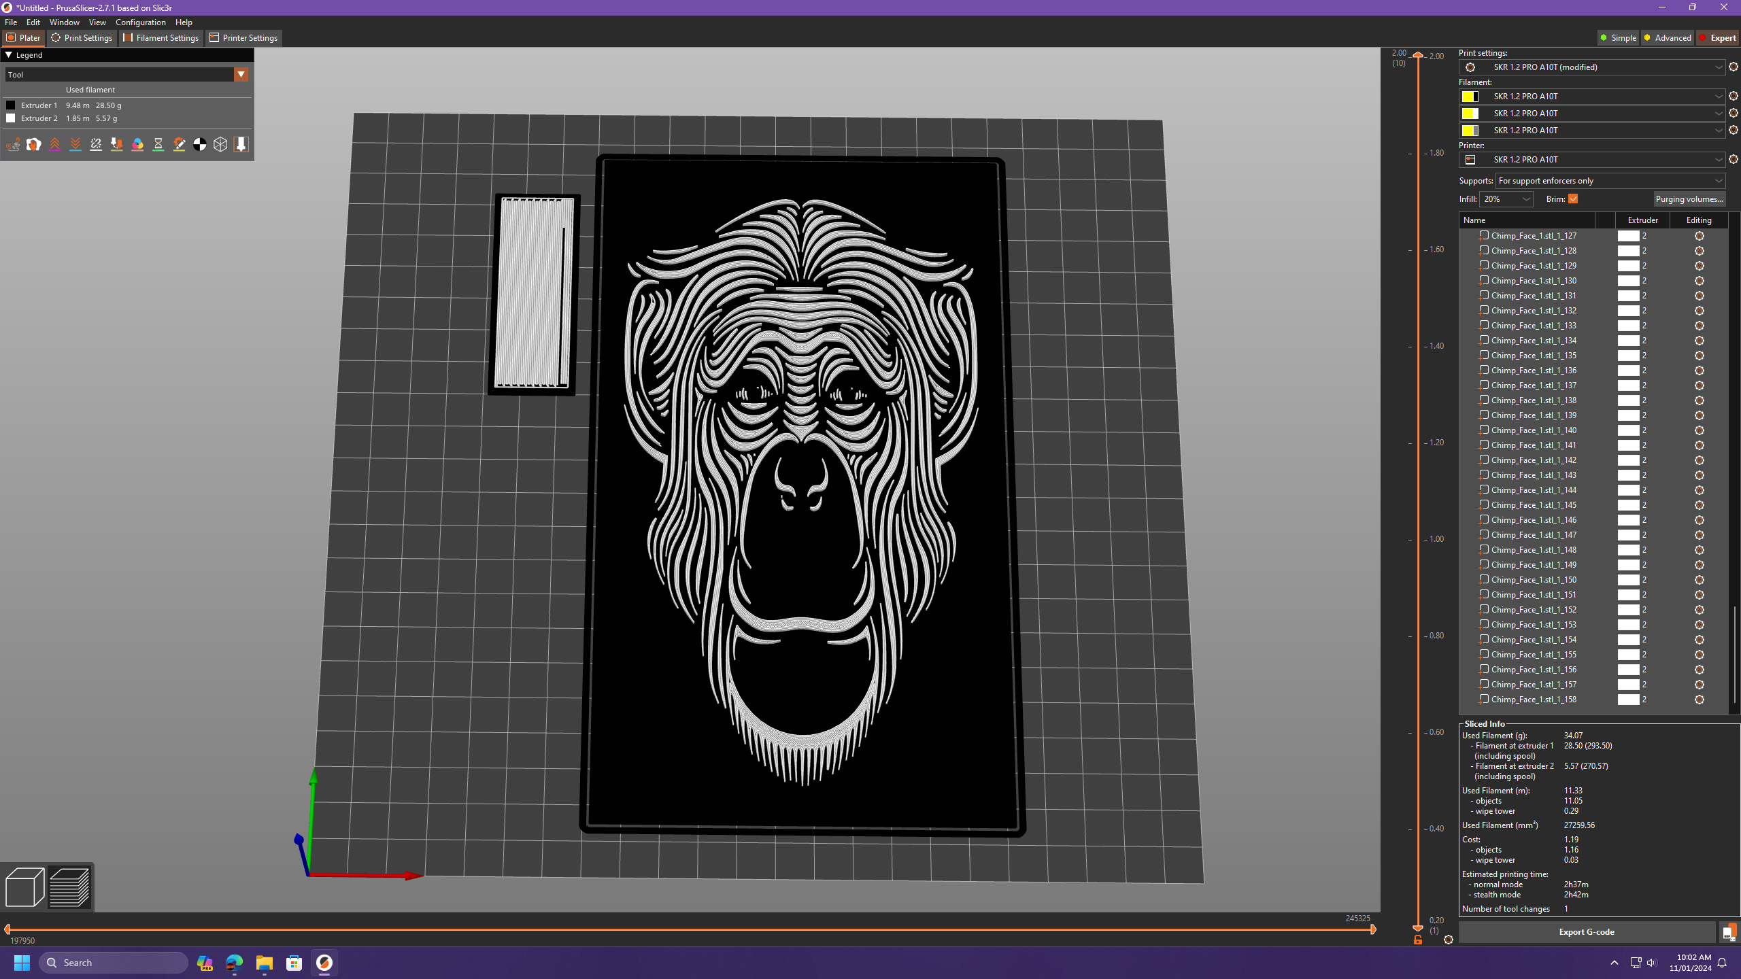
Task: Toggle wipe moves display (hand icon)
Action: (x=33, y=144)
